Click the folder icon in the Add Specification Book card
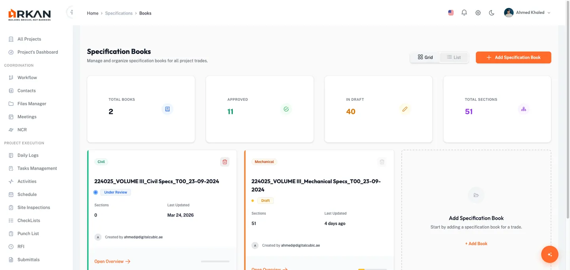This screenshot has width=570, height=270. pyautogui.click(x=476, y=195)
